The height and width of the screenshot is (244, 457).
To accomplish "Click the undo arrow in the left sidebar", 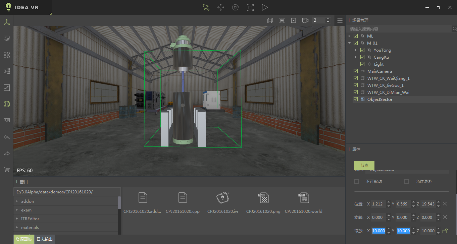I will coord(6,137).
